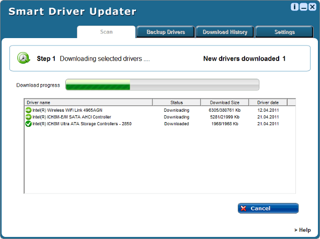Viewport: 320px width, 239px height.
Task: Sort by Download Size column header
Action: click(224, 102)
